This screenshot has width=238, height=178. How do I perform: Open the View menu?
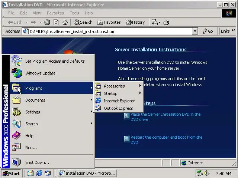(x=37, y=13)
